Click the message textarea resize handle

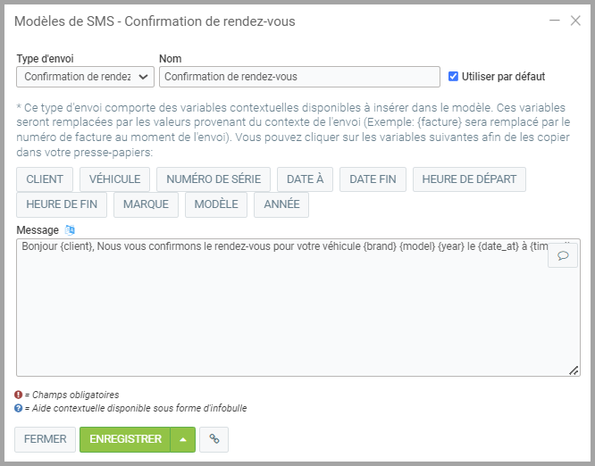574,370
